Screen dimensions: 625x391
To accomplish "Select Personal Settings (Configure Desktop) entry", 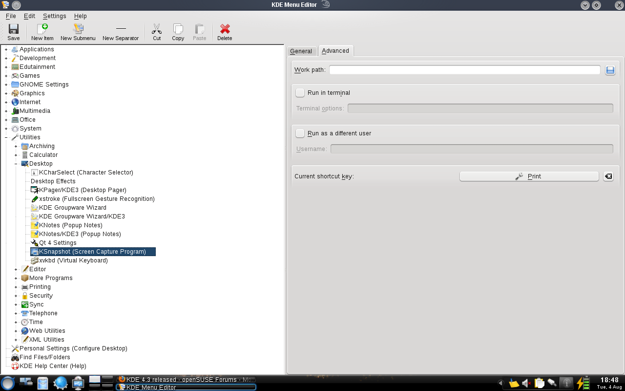I will 69,348.
